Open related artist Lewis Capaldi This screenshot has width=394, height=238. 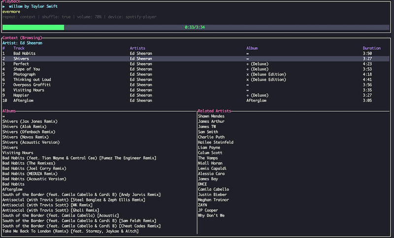[212, 169]
